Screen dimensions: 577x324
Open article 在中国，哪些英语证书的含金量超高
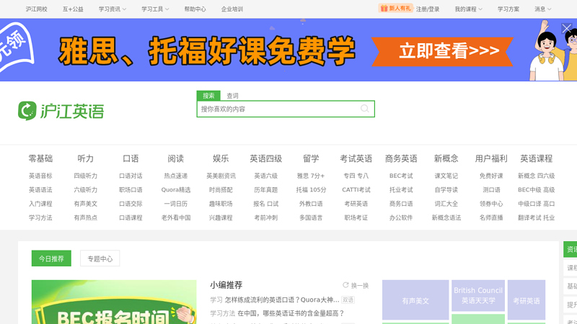[291, 313]
